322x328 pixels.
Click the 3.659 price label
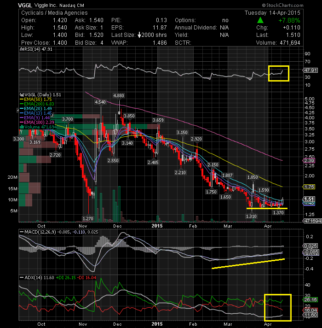tap(158, 120)
